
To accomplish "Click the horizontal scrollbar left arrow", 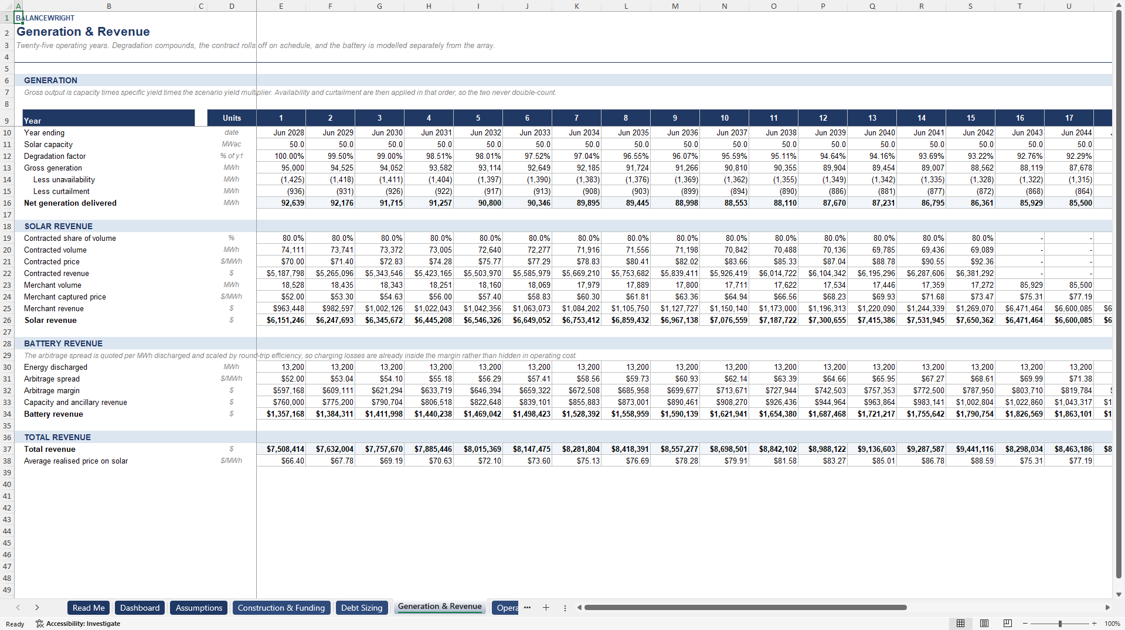I will (579, 608).
